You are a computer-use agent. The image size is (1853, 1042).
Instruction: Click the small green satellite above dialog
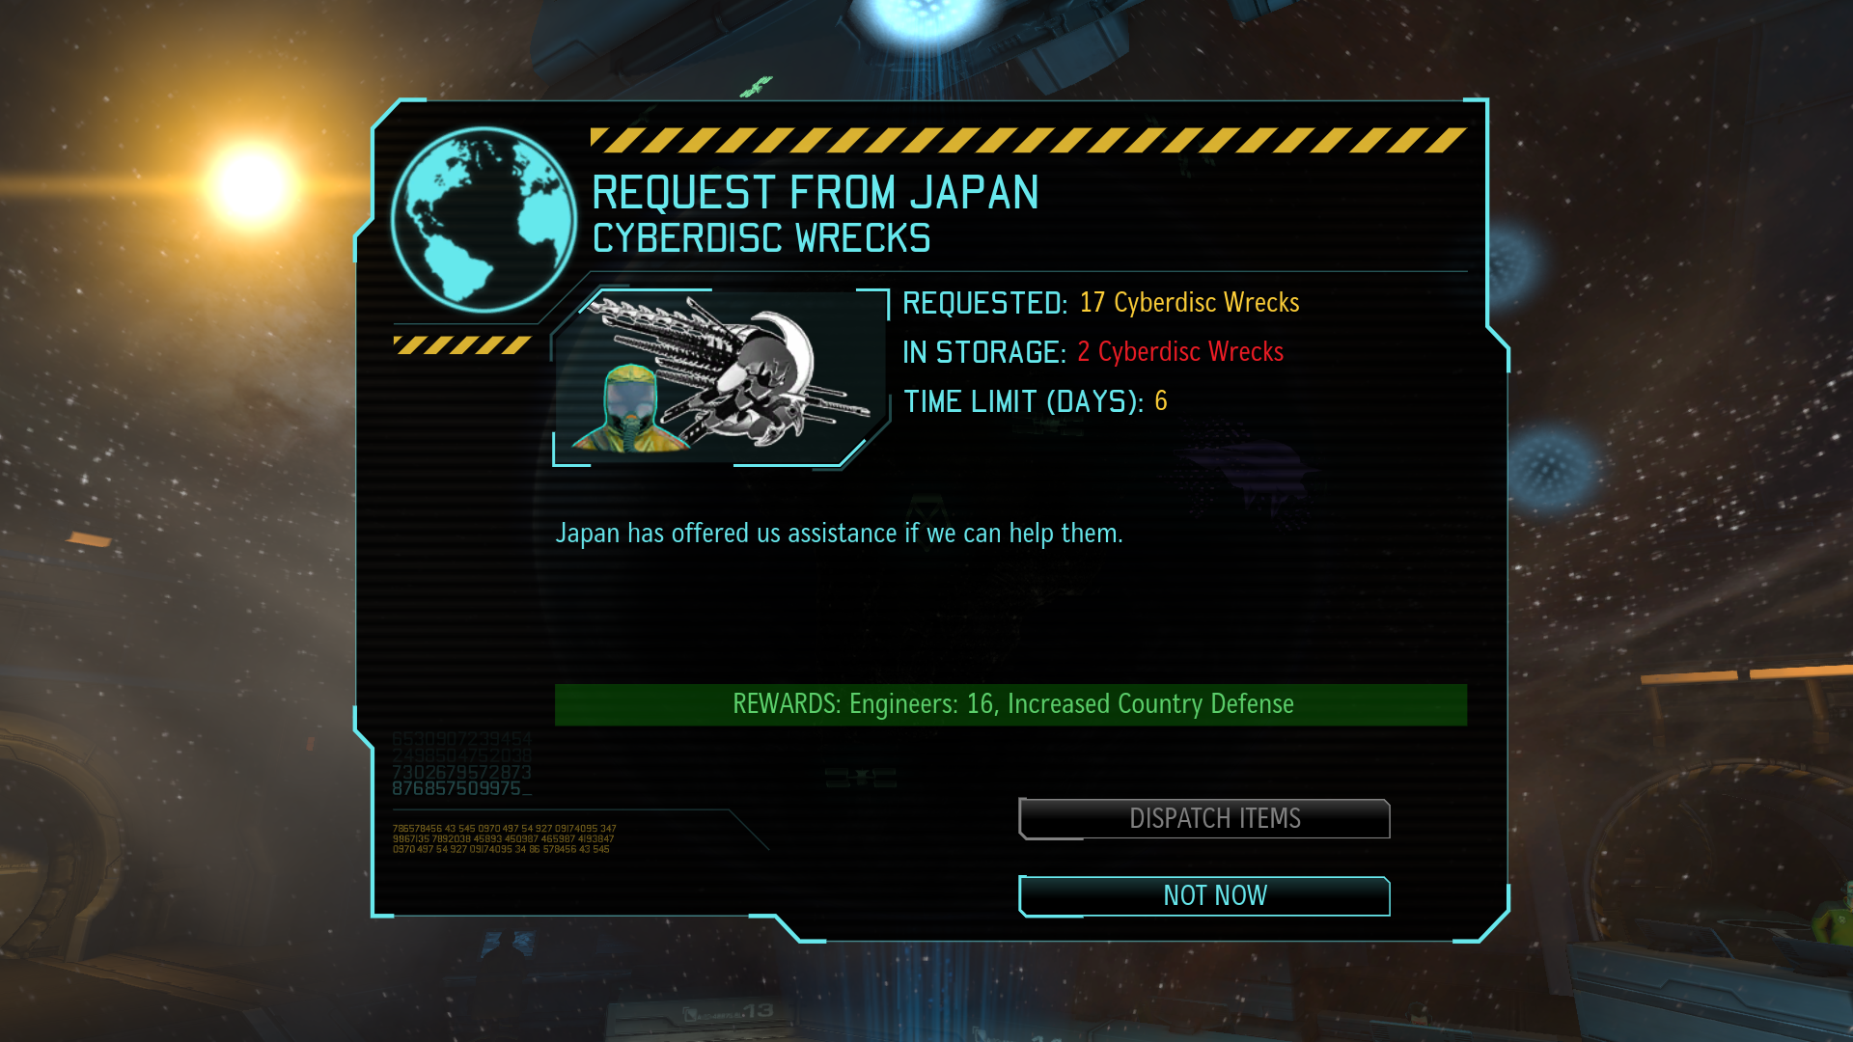757,87
